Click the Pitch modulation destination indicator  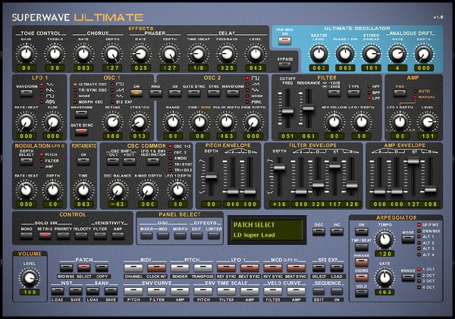(x=42, y=155)
